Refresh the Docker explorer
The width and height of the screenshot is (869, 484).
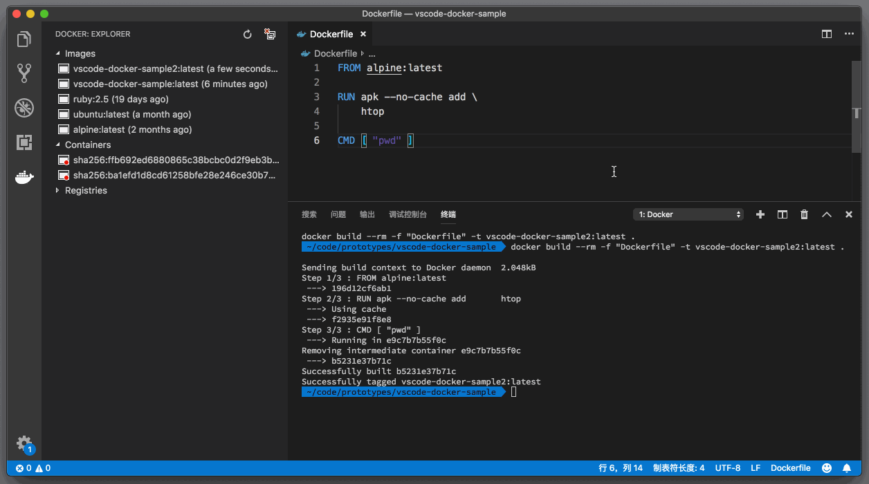(x=248, y=34)
